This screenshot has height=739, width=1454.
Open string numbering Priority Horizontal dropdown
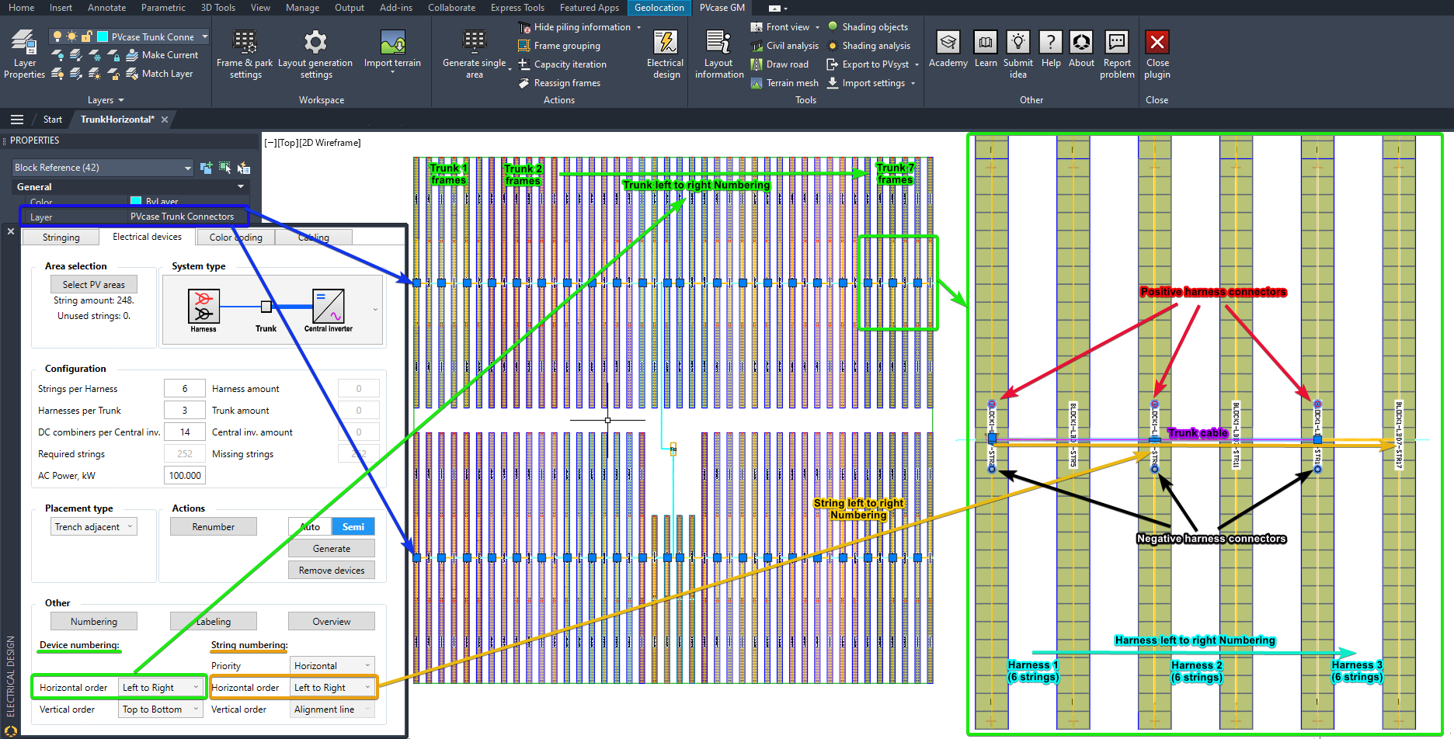332,665
